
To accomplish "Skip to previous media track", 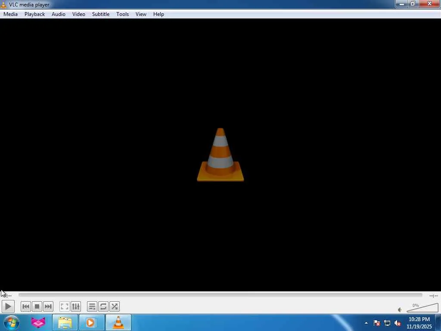I will (x=25, y=306).
